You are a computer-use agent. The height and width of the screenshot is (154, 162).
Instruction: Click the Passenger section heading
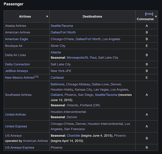coord(14,4)
